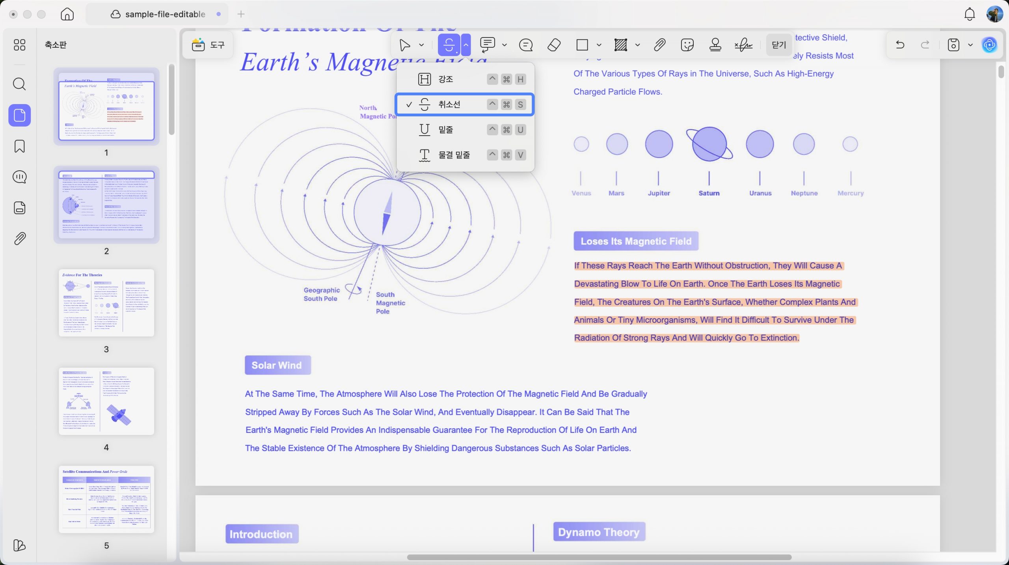Activate the strikethrough markup tool button
This screenshot has height=565, width=1009.
449,45
